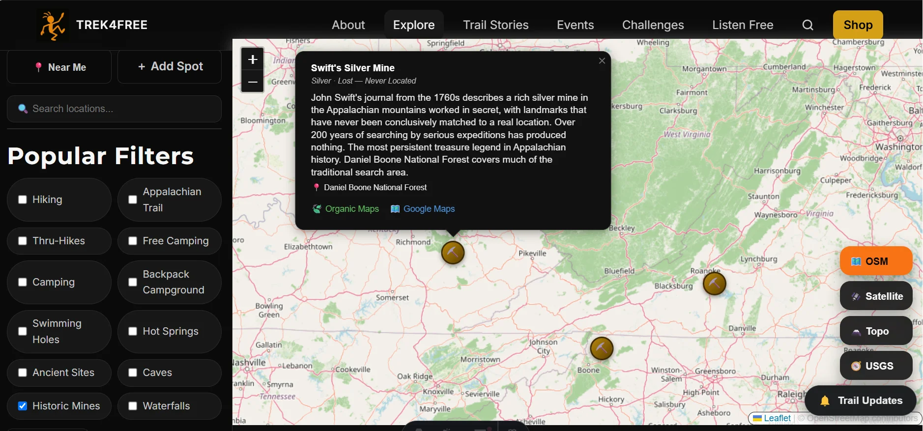Focus the Search locations field
923x431 pixels.
tap(115, 109)
